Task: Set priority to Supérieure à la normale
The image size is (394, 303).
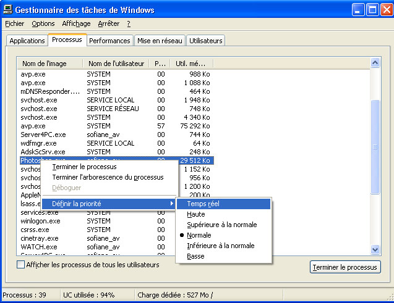Action: [223, 225]
